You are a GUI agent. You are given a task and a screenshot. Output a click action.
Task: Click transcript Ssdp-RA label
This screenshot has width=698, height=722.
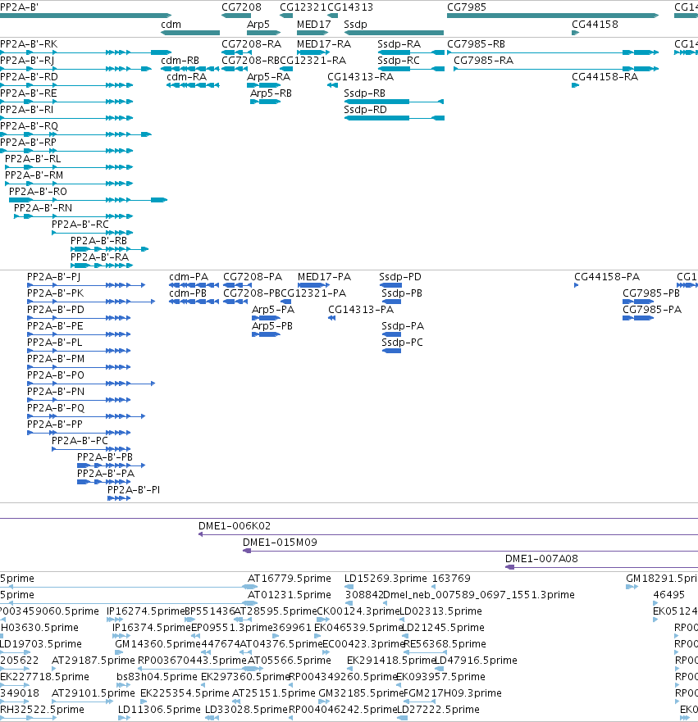click(x=399, y=44)
